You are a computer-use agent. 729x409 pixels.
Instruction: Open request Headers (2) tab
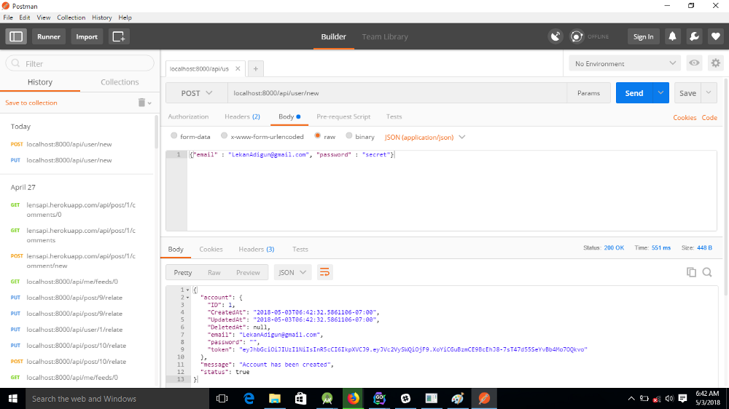click(x=242, y=116)
